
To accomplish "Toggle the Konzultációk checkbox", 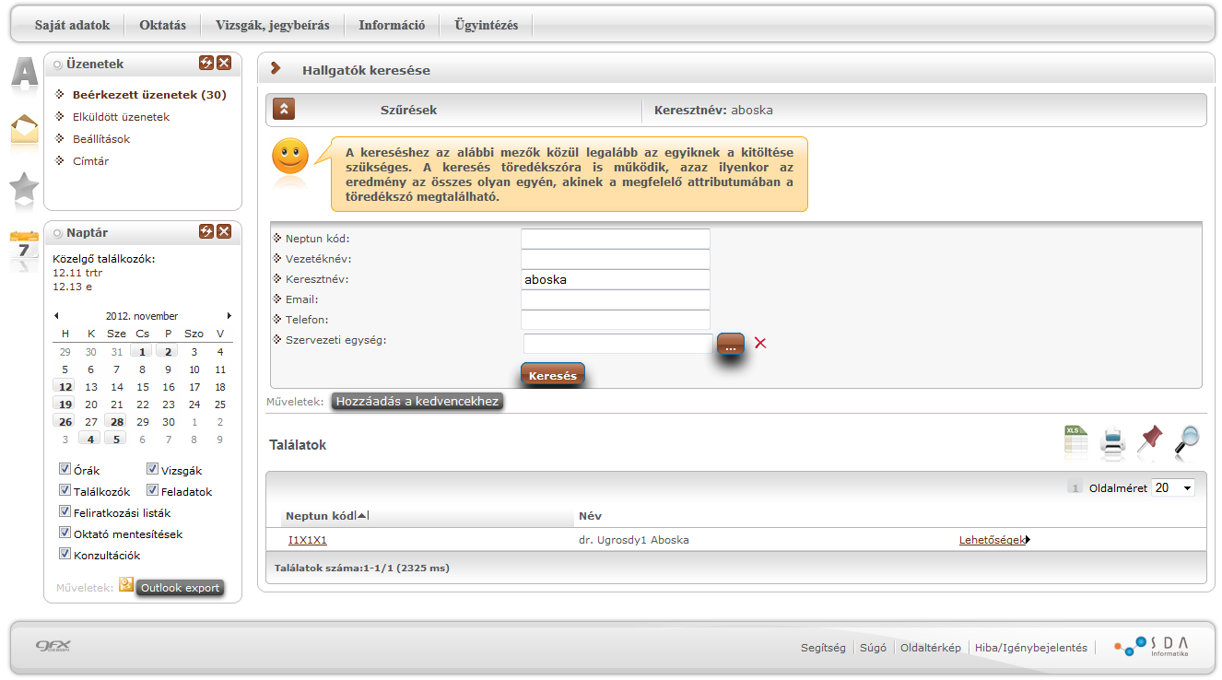I will coord(65,554).
